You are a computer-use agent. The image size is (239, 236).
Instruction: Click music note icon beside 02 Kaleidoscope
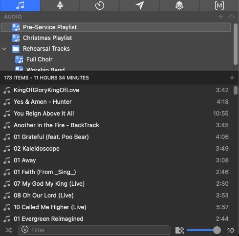(7, 149)
